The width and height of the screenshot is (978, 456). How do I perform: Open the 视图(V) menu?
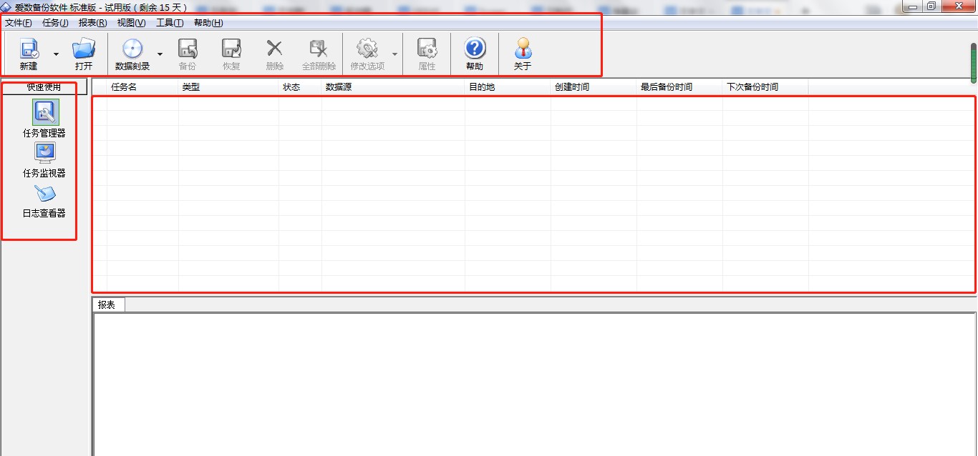[x=132, y=23]
